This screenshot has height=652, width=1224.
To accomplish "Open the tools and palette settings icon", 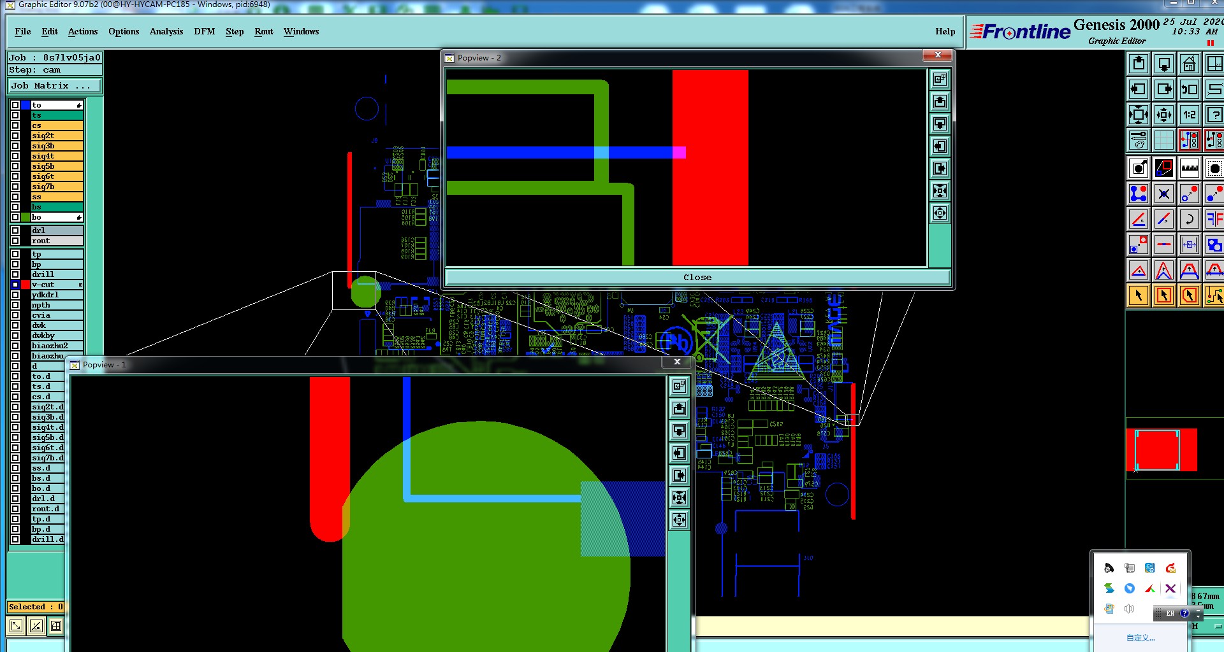I will click(1139, 140).
